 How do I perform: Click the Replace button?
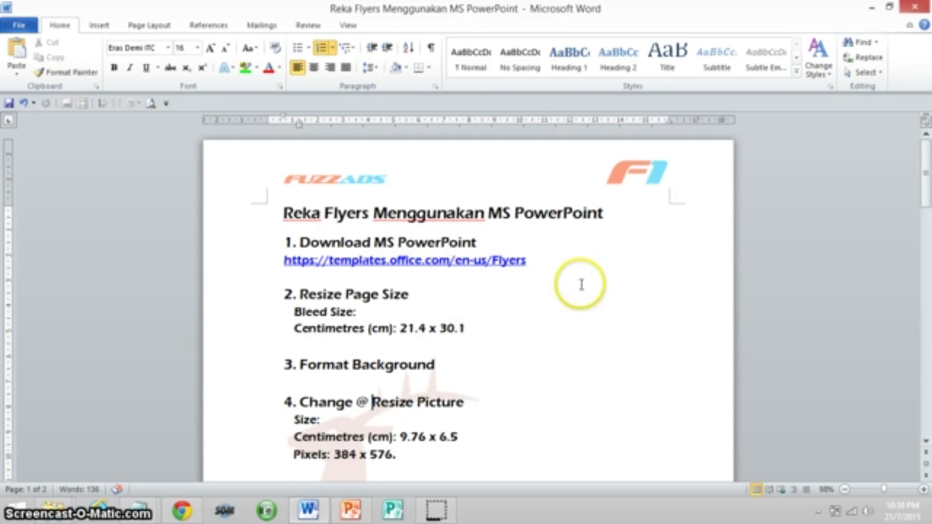point(863,57)
